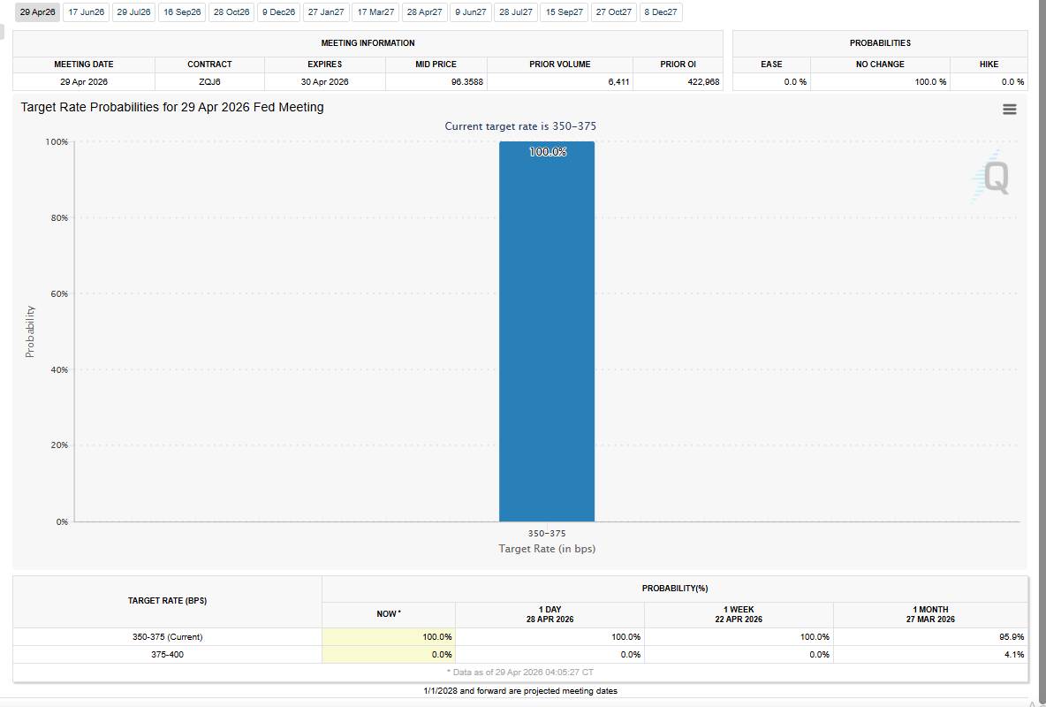Click the 1 DAY 28 APR 2026 column header

coord(550,614)
